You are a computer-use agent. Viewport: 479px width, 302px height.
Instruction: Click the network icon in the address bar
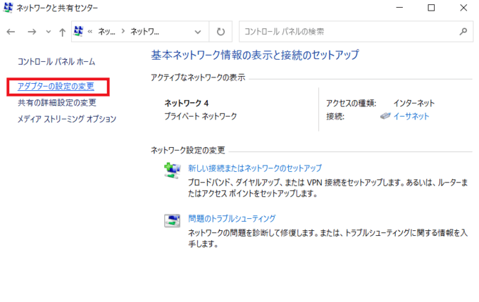(78, 31)
